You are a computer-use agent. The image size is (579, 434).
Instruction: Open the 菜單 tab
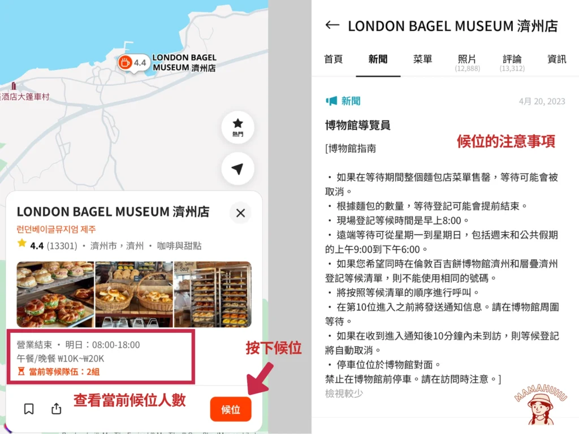click(x=422, y=59)
